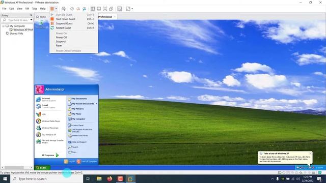Switch to Unity mode icon
326x183 pixels.
click(x=111, y=9)
